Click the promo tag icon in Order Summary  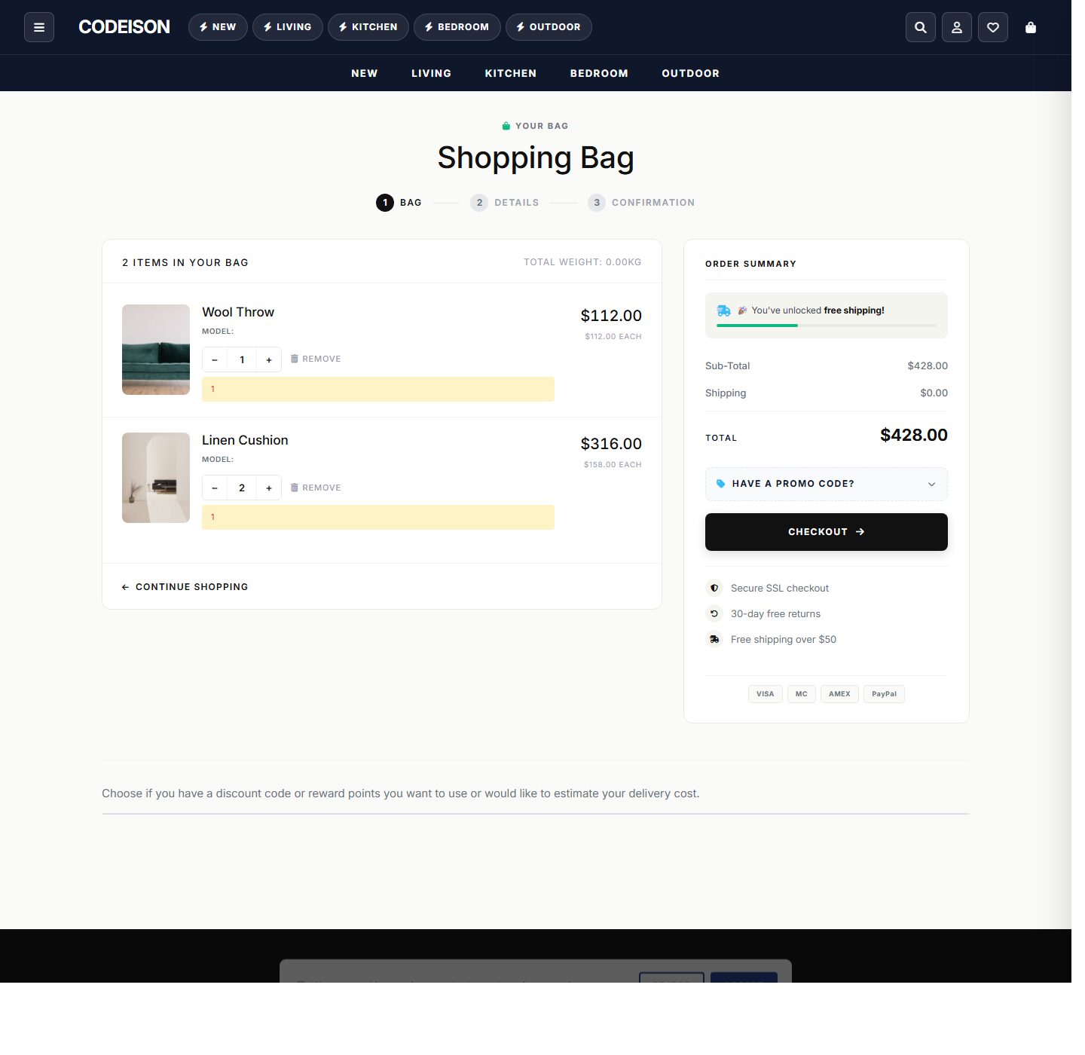[x=720, y=484]
